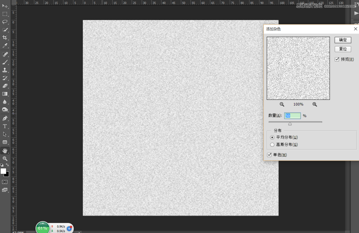This screenshot has height=233, width=359.
Task: Select 平均分布 uniform distribution option
Action: (x=272, y=137)
